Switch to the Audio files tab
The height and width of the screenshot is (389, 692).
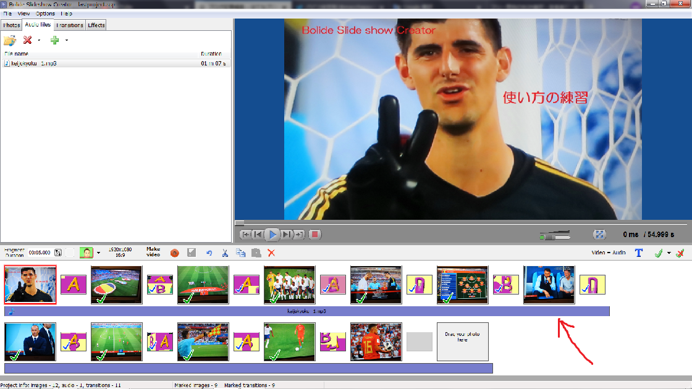(38, 25)
